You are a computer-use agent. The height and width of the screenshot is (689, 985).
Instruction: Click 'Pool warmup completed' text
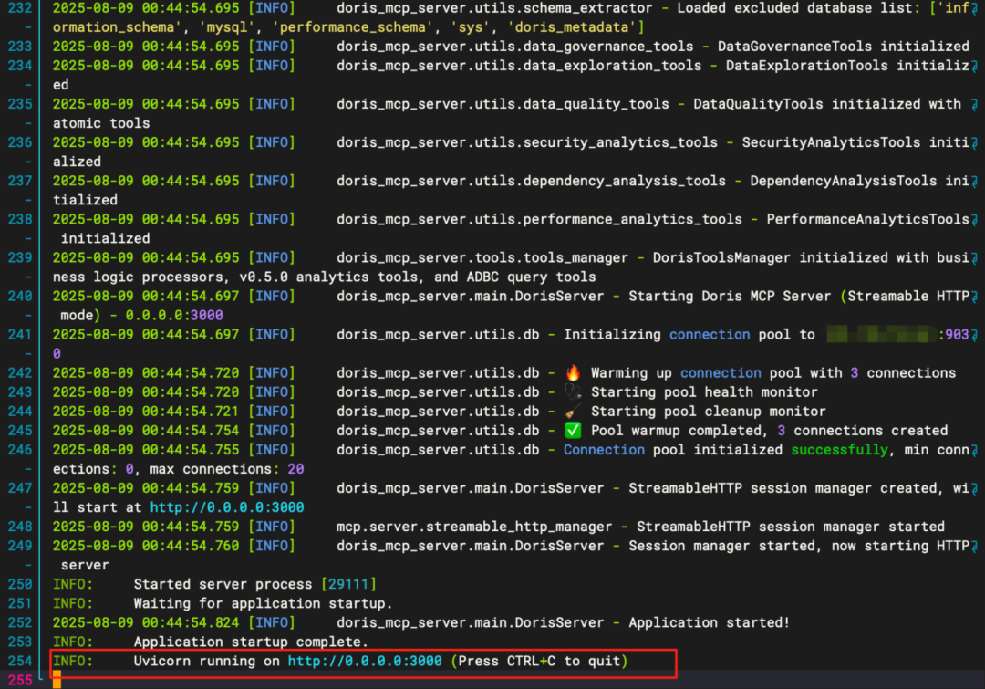click(x=677, y=431)
